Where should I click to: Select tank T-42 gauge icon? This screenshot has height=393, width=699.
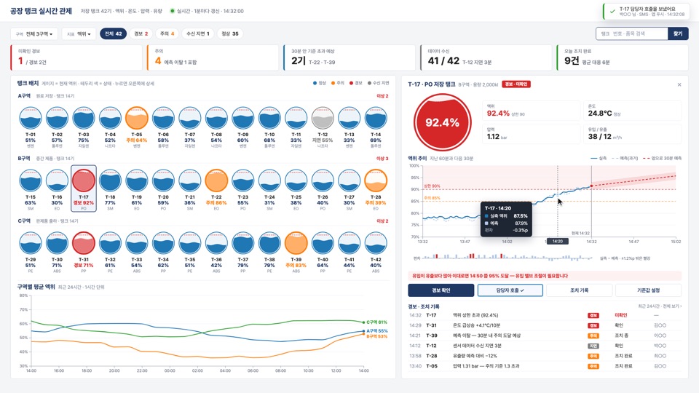[376, 243]
